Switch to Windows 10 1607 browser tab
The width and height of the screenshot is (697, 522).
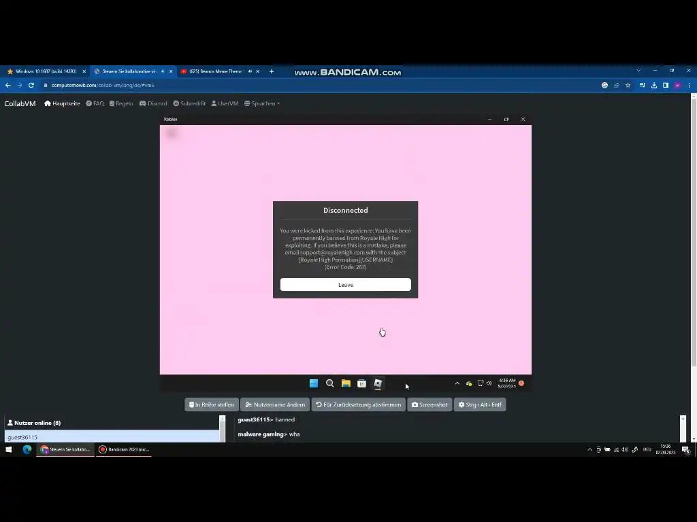click(46, 71)
